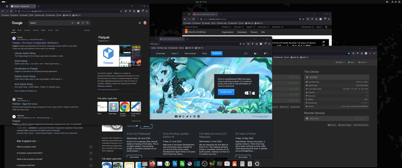Open Krita site search magnifier icon
The height and width of the screenshot is (168, 402).
(x=246, y=53)
